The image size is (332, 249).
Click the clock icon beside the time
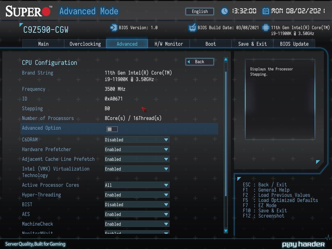coord(224,11)
